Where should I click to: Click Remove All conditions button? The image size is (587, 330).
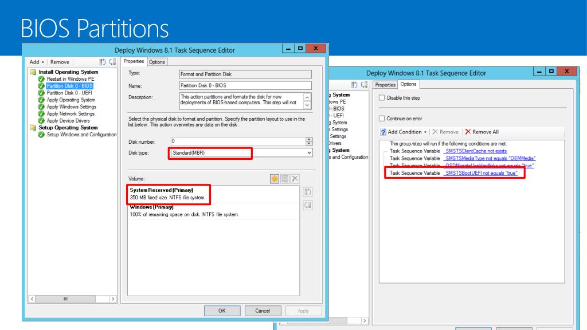point(482,132)
